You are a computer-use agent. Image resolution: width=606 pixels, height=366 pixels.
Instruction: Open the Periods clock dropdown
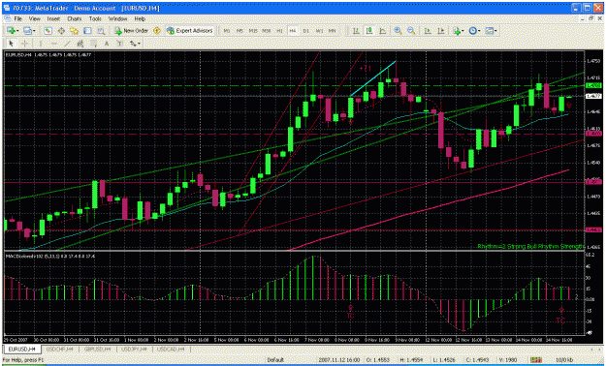click(x=474, y=31)
